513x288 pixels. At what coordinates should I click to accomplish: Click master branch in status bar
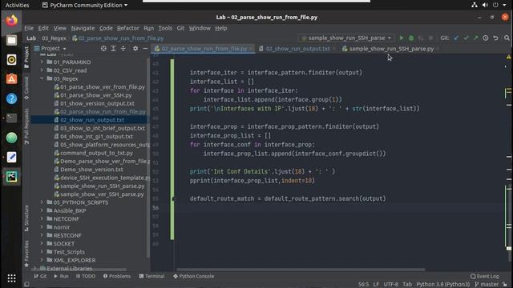click(487, 285)
